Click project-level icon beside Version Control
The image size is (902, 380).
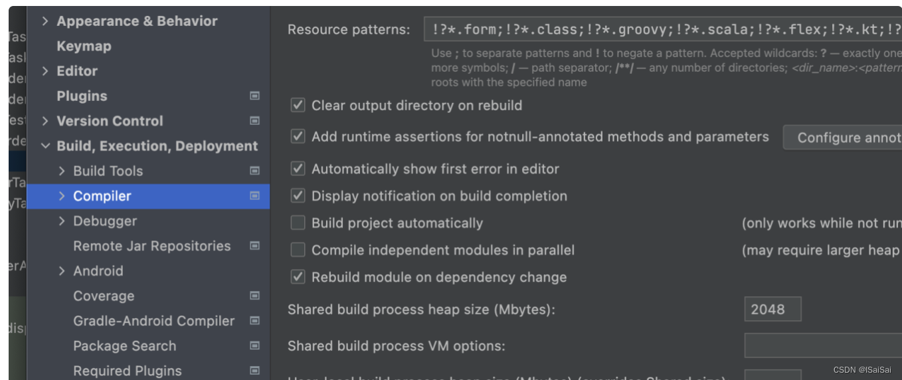tap(254, 121)
